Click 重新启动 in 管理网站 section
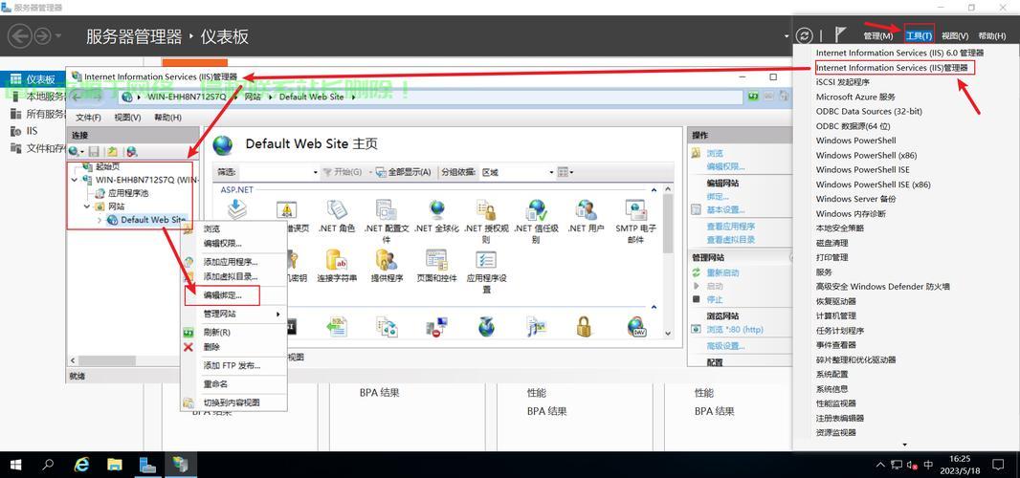The image size is (1020, 478). pyautogui.click(x=722, y=272)
